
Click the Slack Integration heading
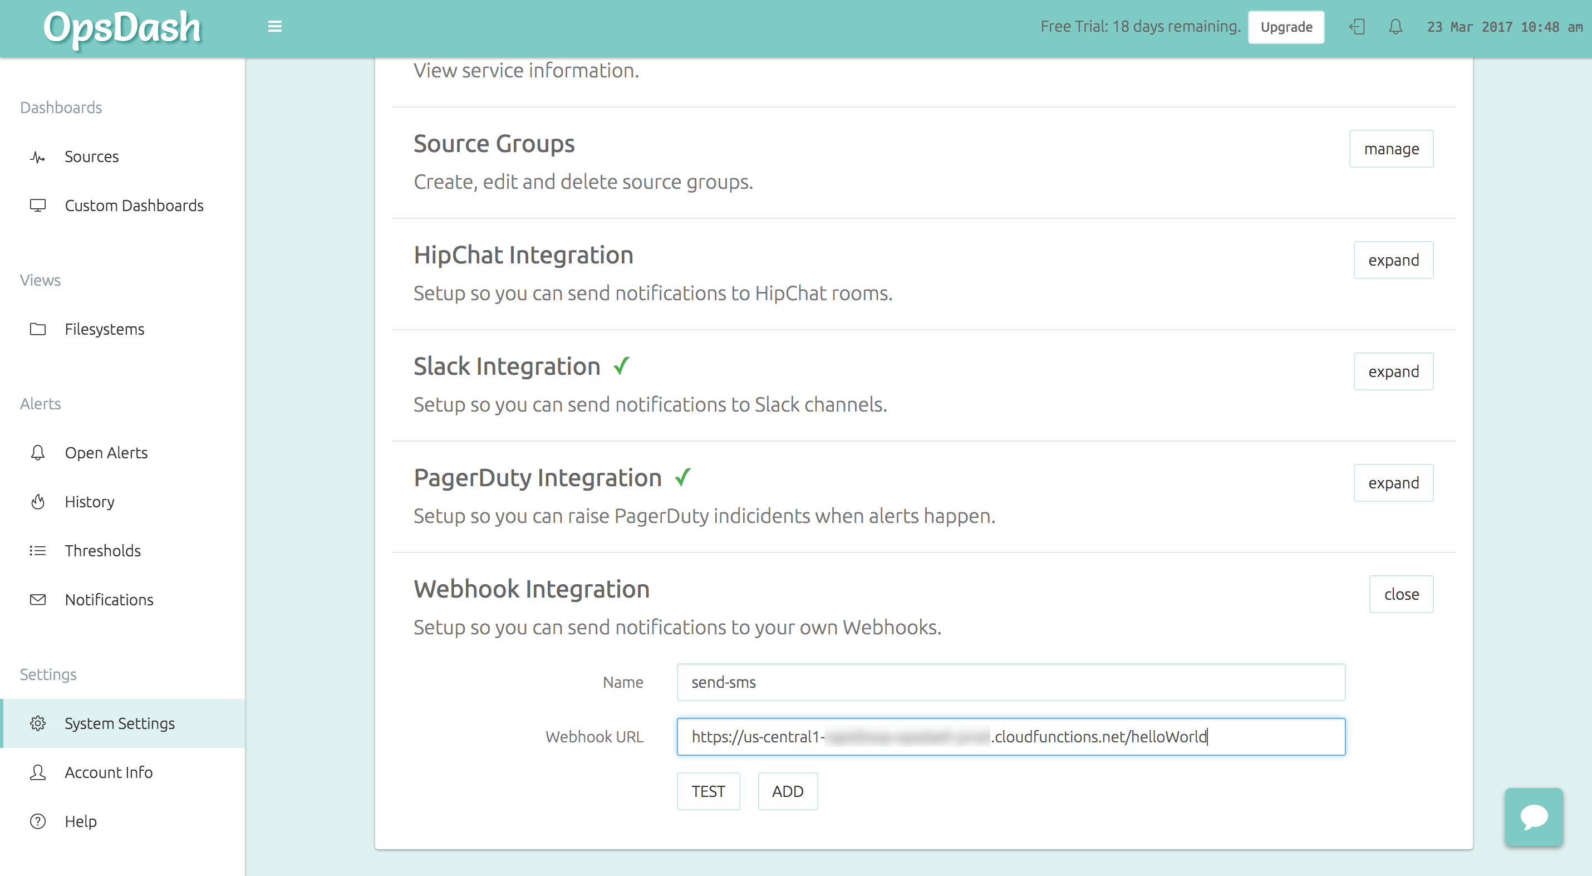[x=507, y=366]
